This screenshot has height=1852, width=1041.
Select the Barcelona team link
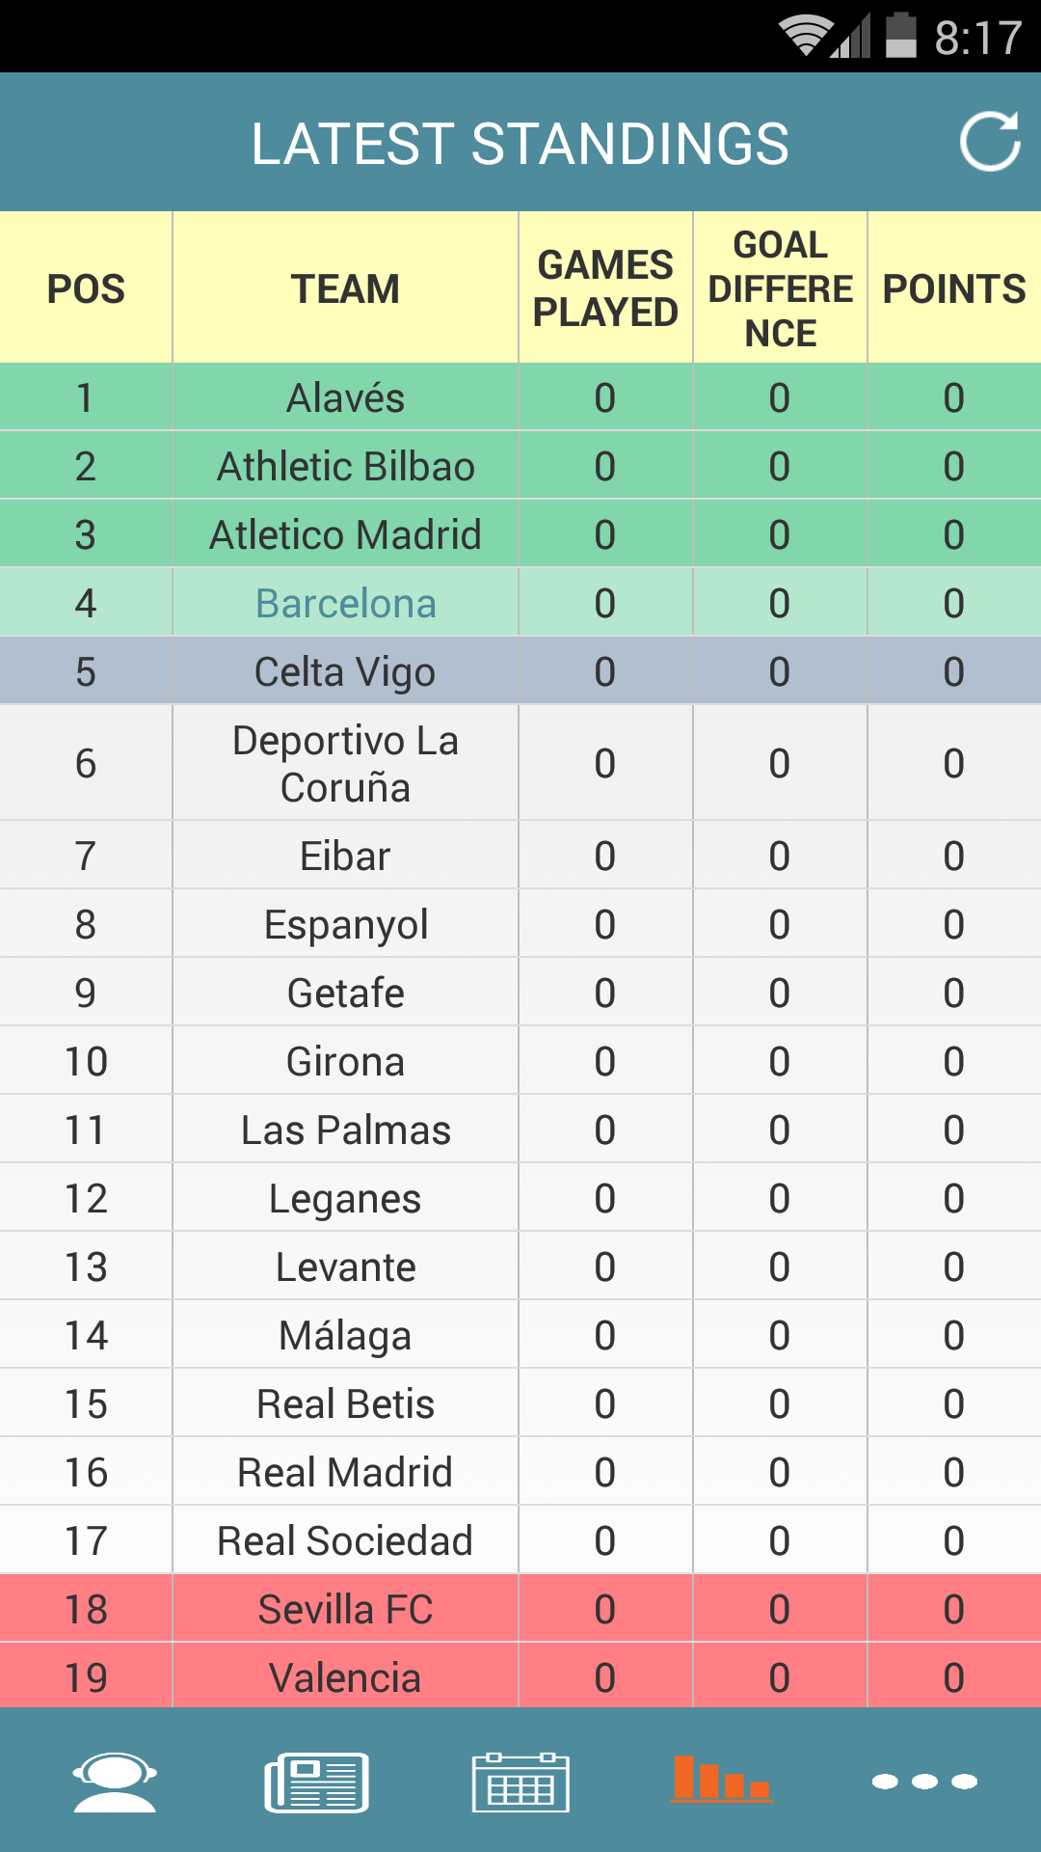pyautogui.click(x=346, y=604)
